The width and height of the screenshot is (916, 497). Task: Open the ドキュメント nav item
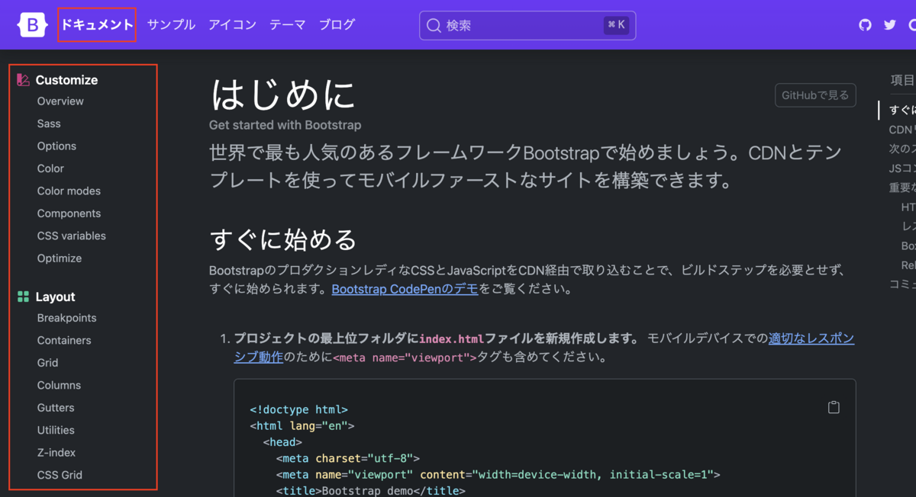click(x=97, y=25)
